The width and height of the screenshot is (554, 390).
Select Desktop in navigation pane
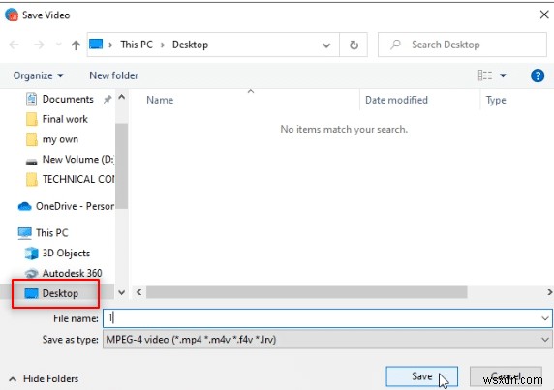[60, 293]
